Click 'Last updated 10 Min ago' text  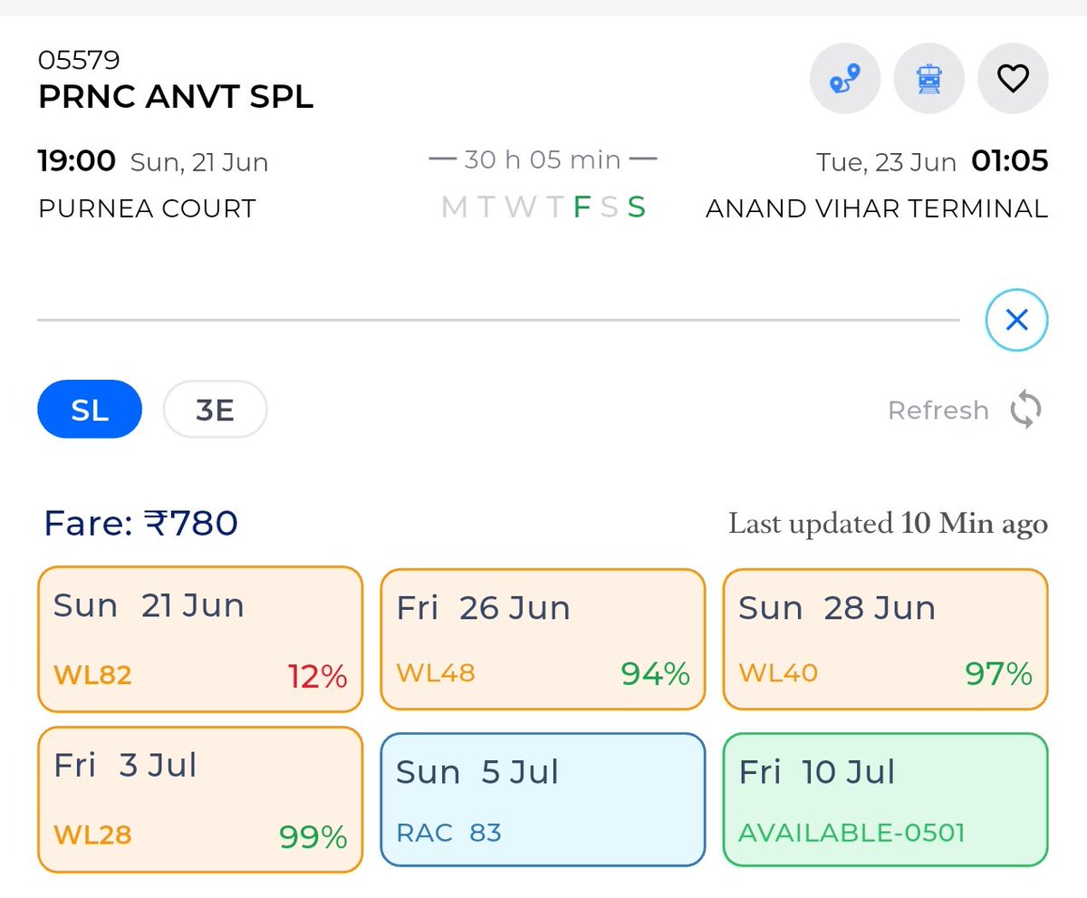tap(888, 524)
